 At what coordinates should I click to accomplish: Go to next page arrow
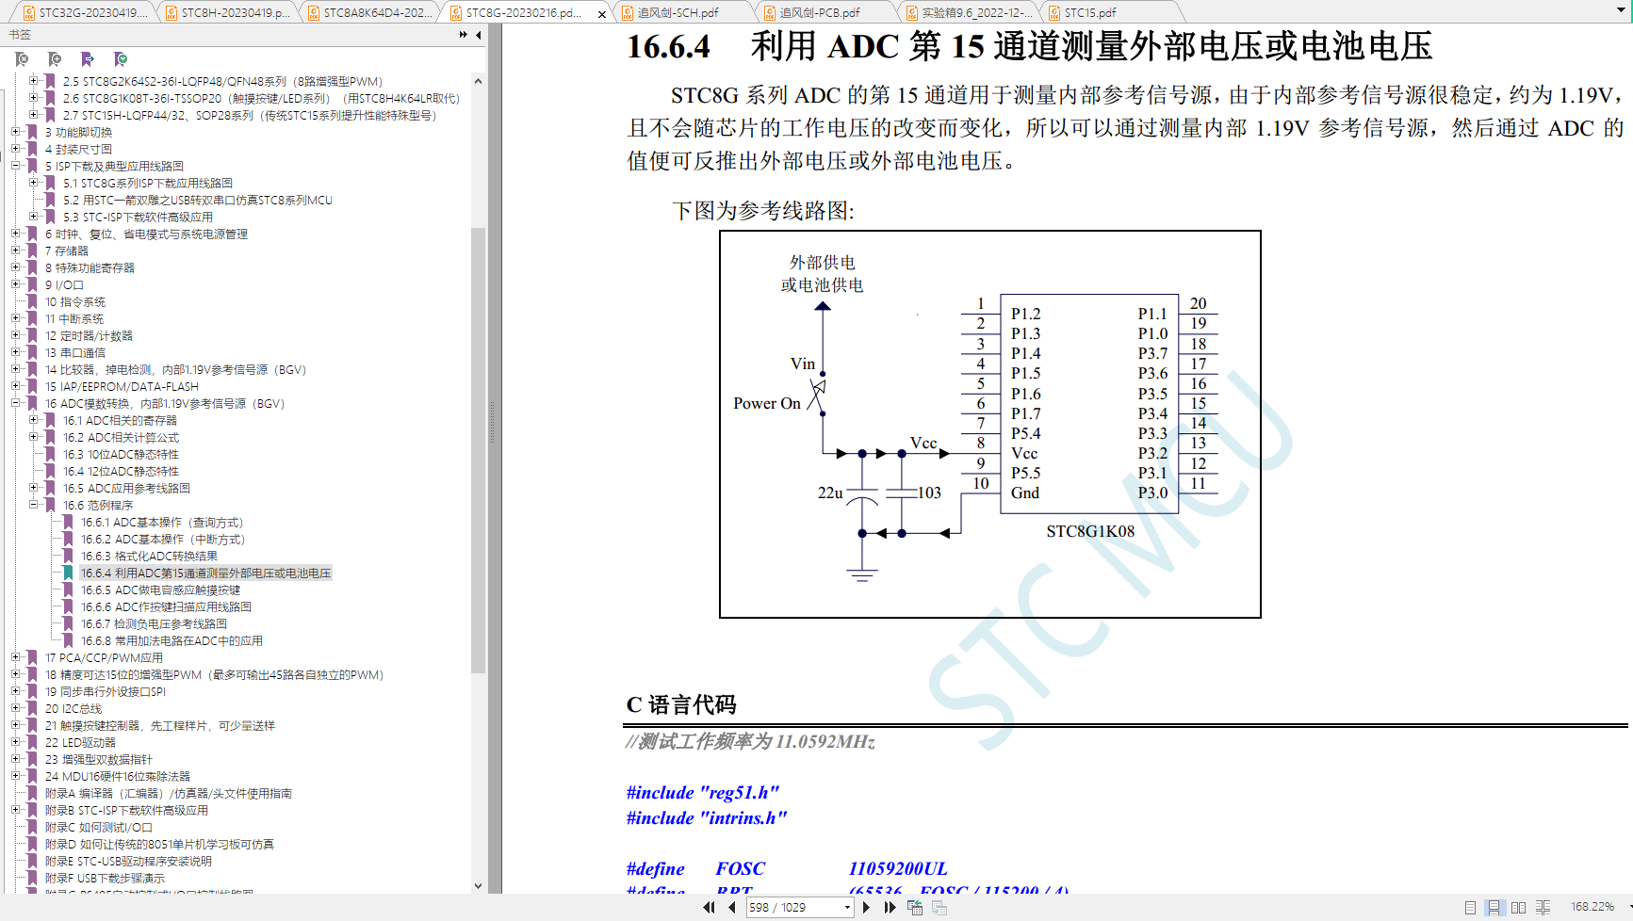[866, 908]
